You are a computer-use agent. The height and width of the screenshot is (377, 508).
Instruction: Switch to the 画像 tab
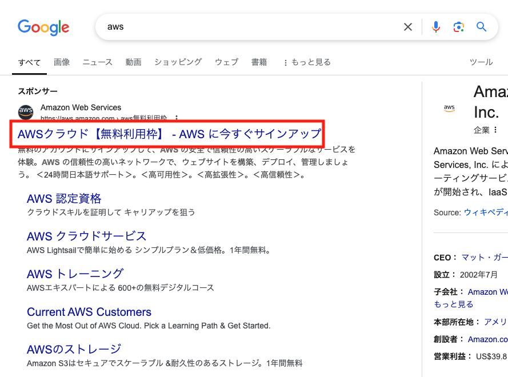62,62
